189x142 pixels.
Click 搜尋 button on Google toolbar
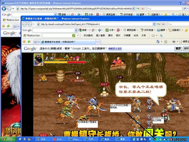pyautogui.click(x=83, y=30)
